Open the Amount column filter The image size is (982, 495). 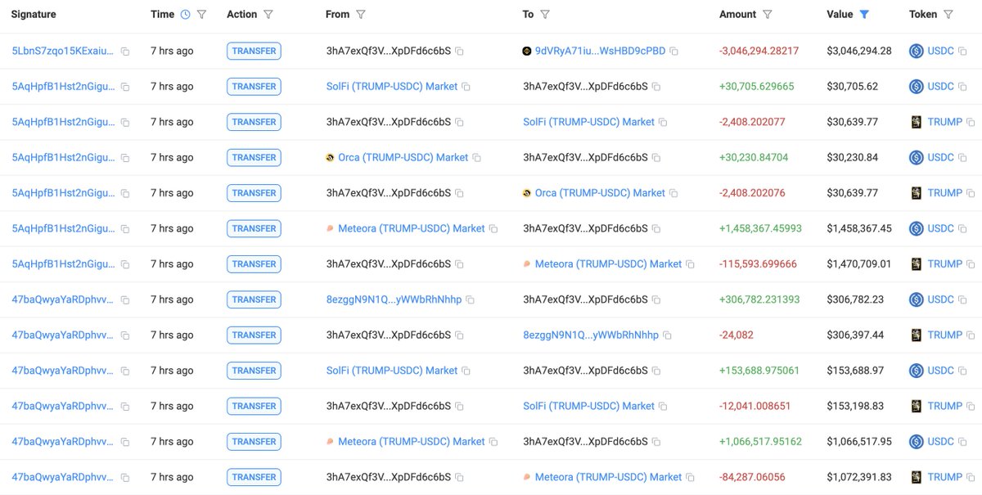(x=768, y=14)
